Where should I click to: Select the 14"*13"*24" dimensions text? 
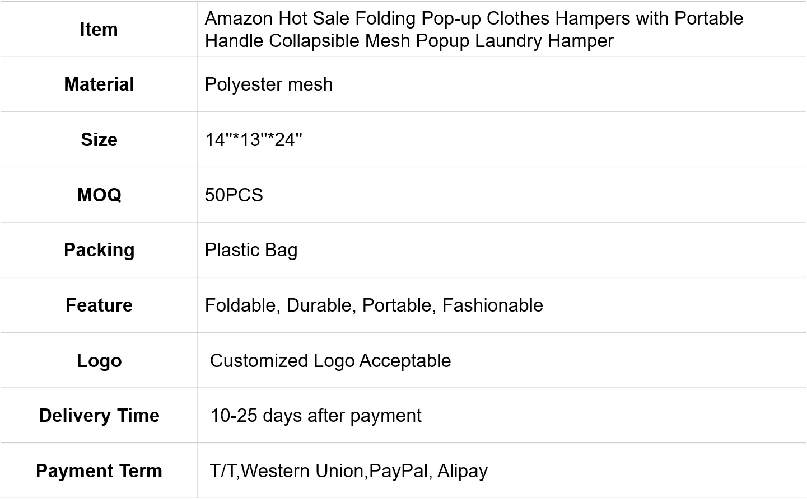pos(253,139)
